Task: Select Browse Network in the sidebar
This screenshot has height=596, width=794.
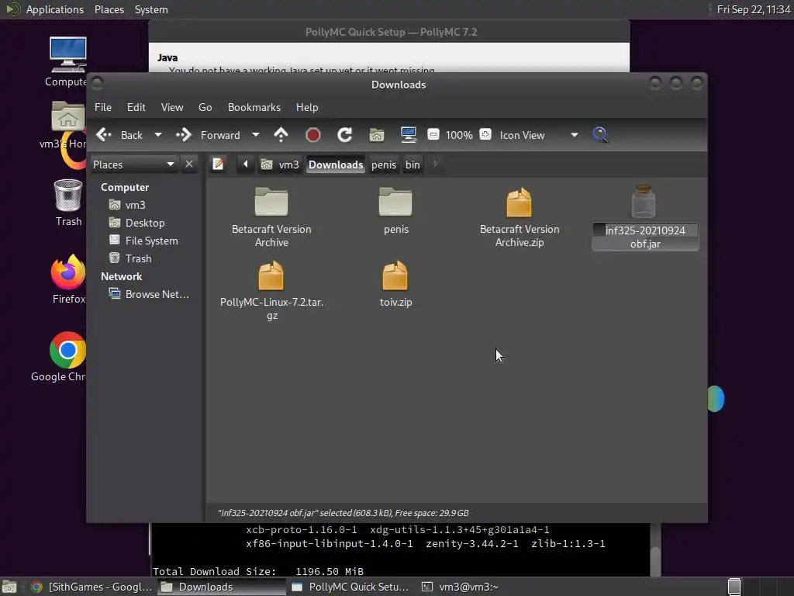Action: coord(150,294)
